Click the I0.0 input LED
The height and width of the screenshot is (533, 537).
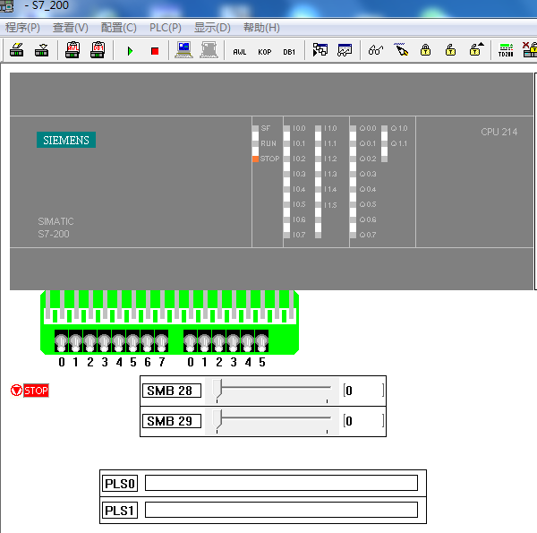pyautogui.click(x=286, y=128)
